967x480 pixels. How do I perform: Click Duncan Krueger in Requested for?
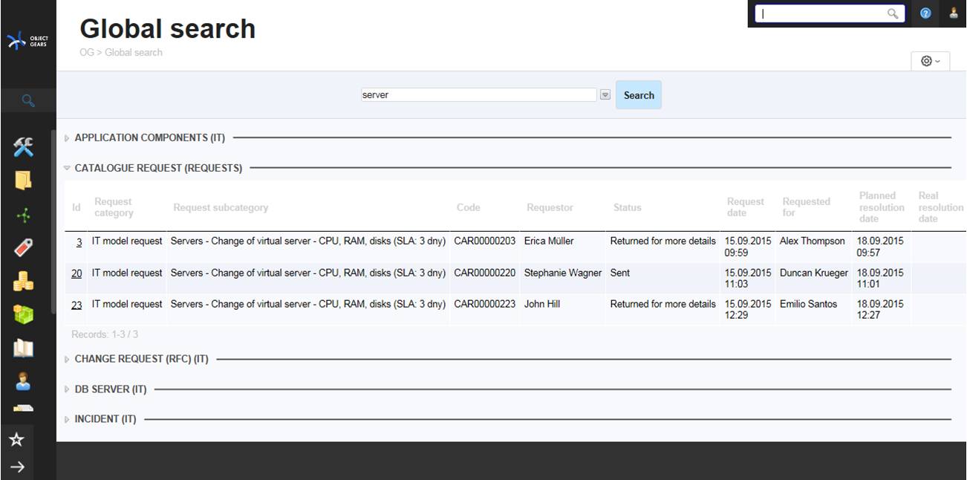(814, 273)
